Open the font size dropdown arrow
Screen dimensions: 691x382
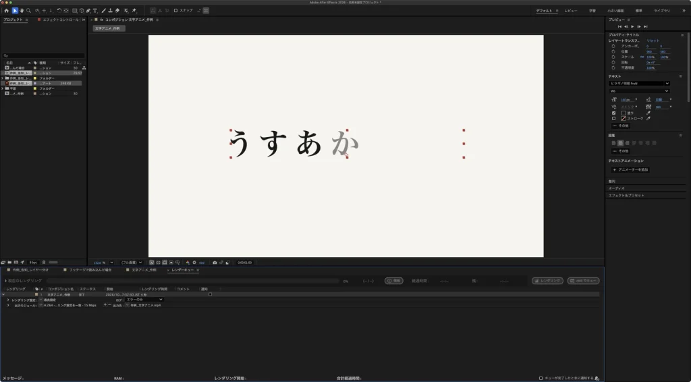[x=636, y=100]
